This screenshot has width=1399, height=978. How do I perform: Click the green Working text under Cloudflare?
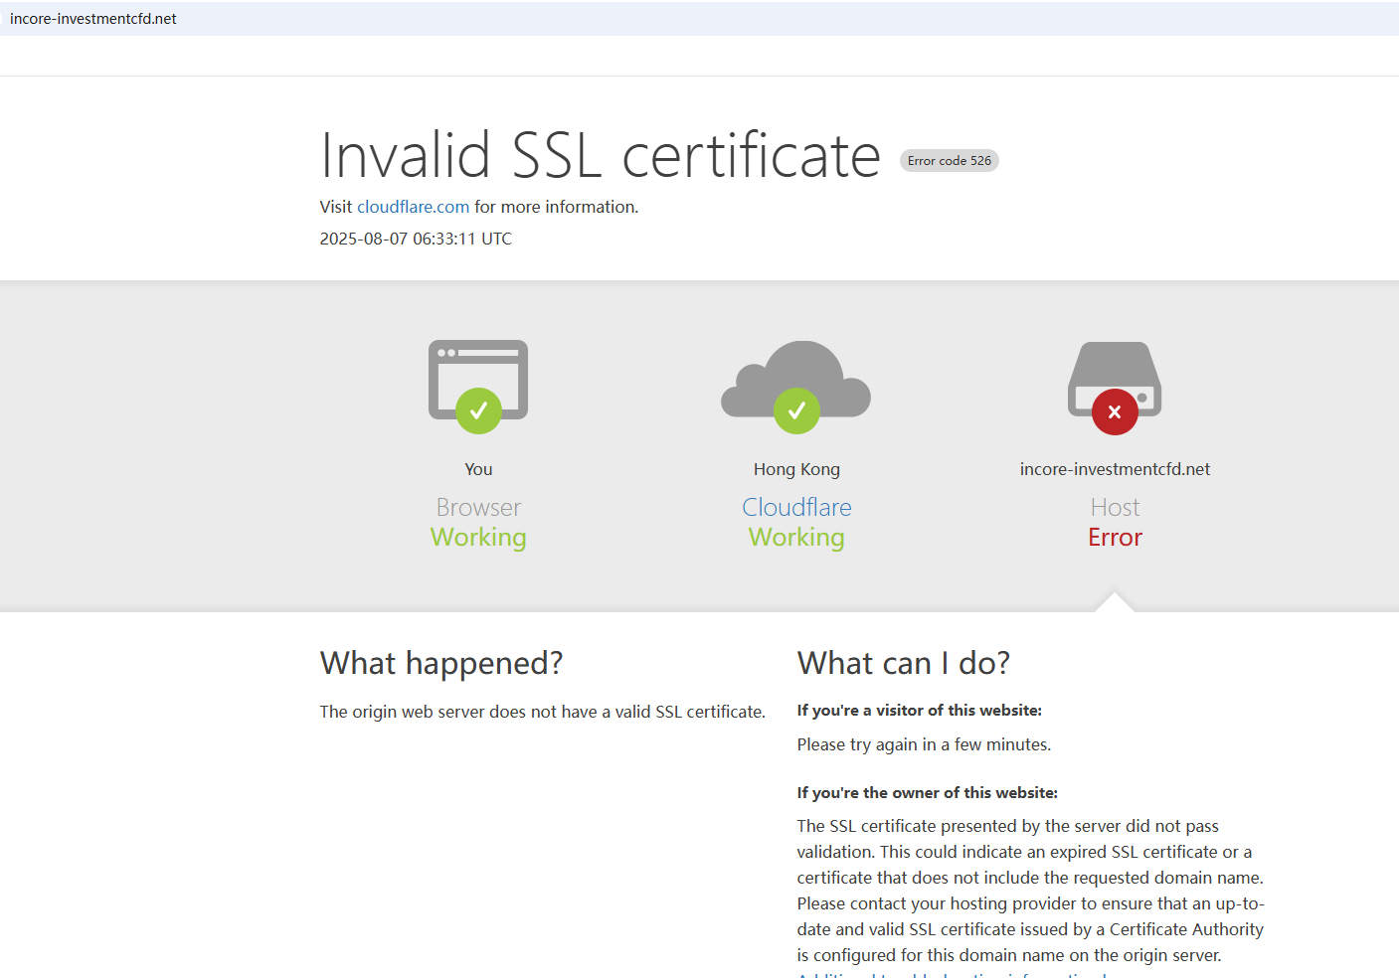(x=796, y=538)
